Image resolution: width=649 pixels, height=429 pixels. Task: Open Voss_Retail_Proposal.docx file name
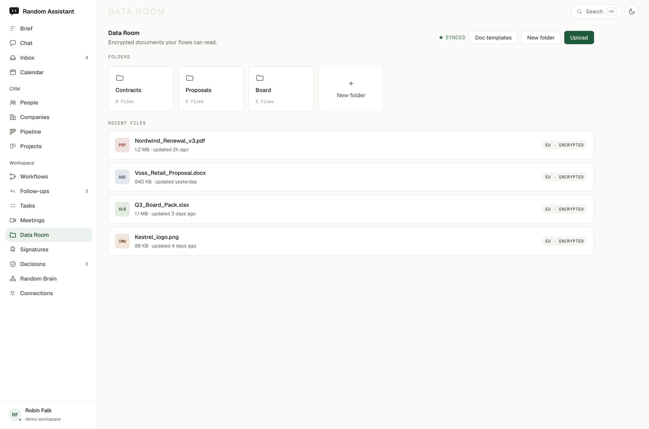coord(170,173)
